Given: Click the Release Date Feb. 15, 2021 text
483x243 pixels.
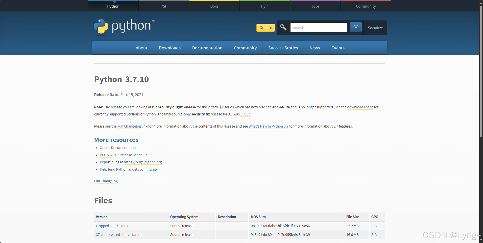Looking at the screenshot, I should pos(119,95).
